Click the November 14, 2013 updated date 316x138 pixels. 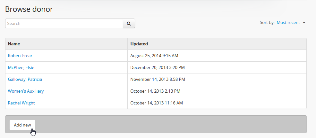(158, 79)
